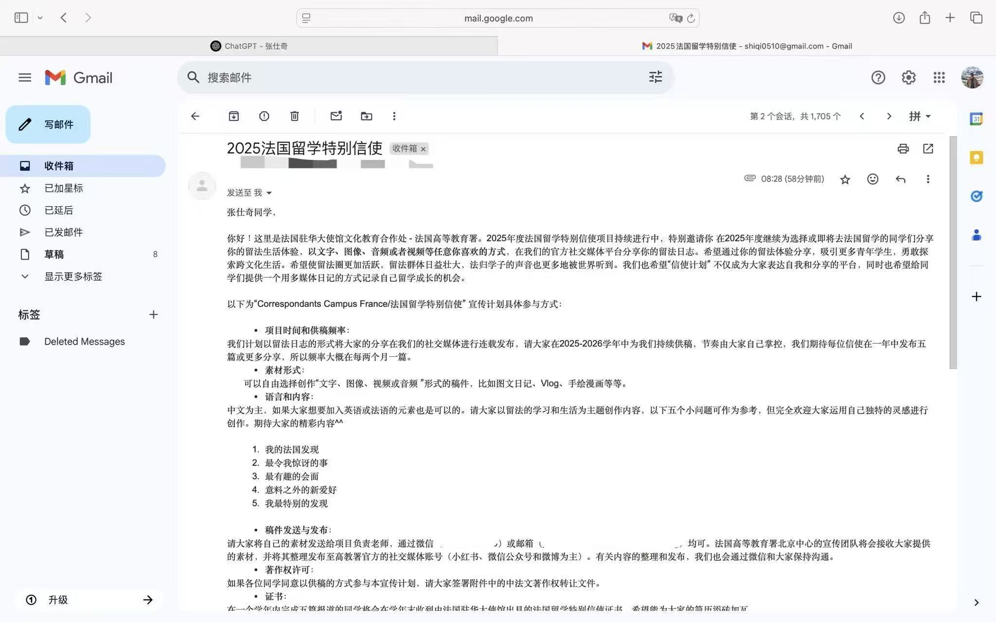Open the Safari share menu

pos(925,18)
